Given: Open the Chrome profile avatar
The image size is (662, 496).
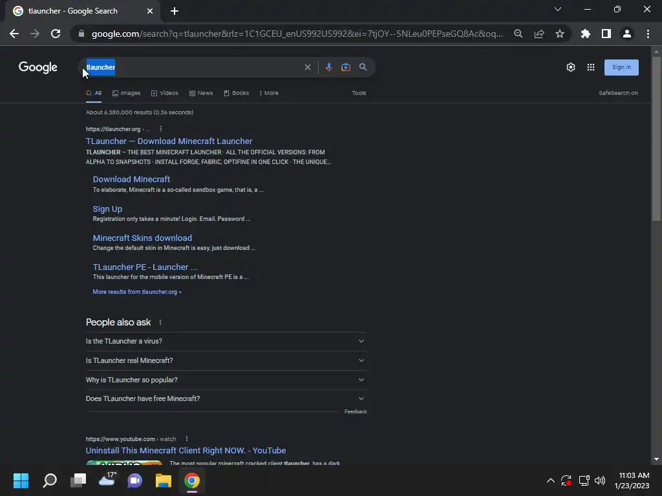Looking at the screenshot, I should tap(627, 34).
